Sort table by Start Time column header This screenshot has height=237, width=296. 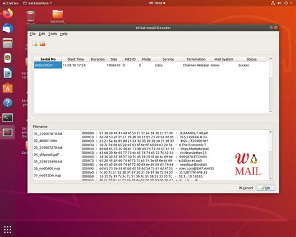(76, 59)
